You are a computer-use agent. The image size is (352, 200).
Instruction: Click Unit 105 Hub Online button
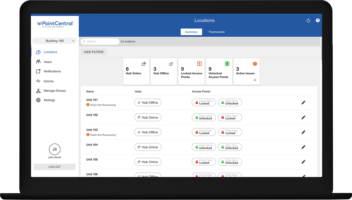click(148, 162)
